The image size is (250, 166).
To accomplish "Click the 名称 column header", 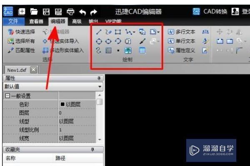I will (10, 158).
